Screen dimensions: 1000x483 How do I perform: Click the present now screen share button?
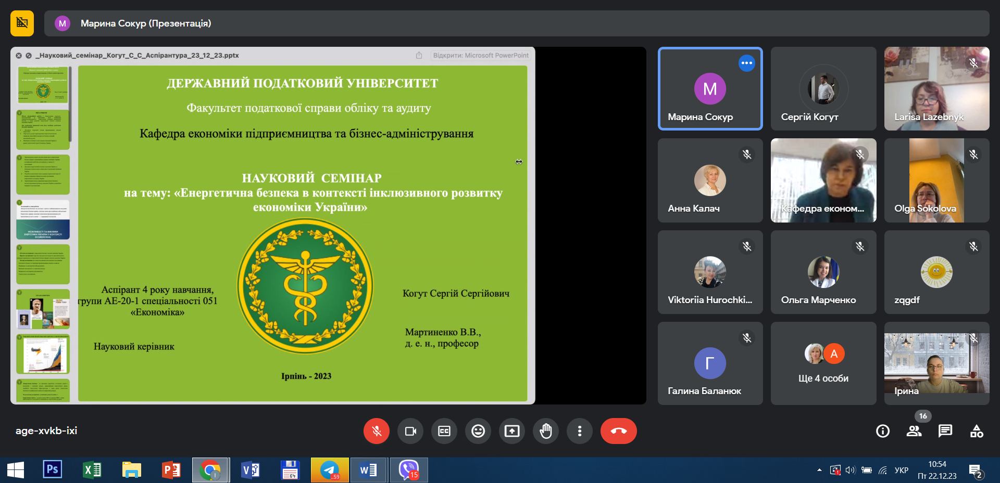pos(512,431)
